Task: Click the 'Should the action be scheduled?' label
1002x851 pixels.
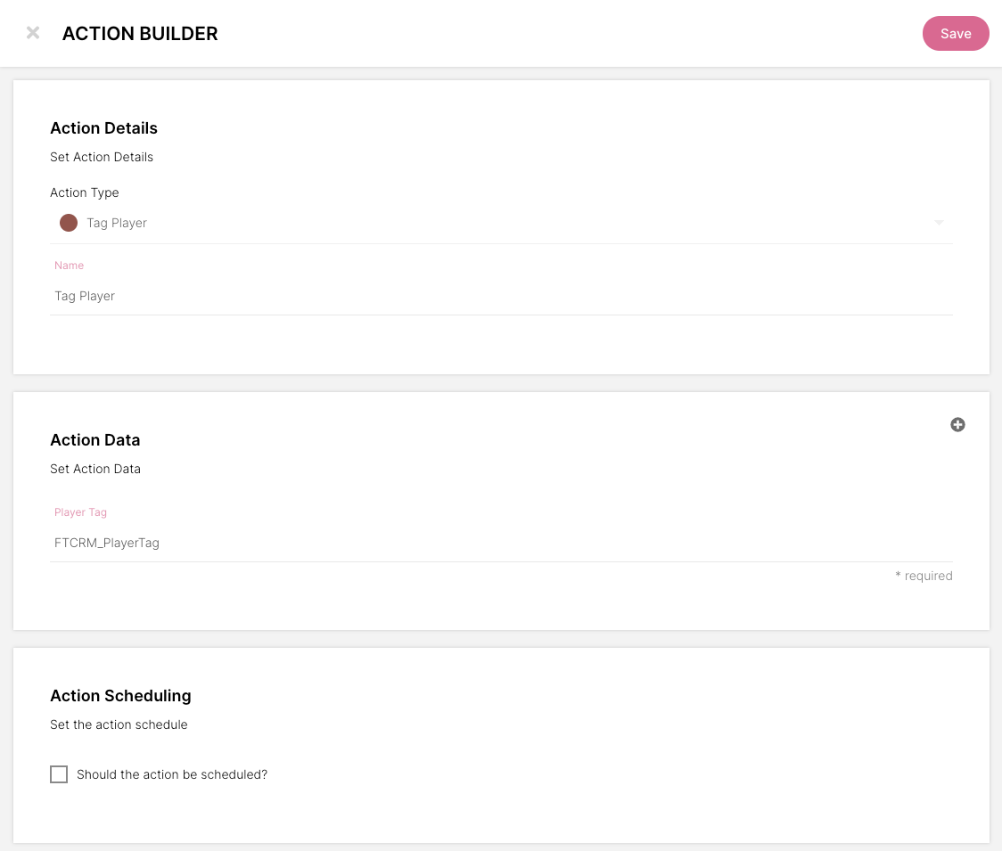Action: (172, 774)
